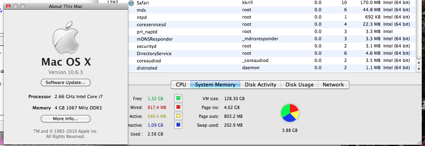Click the Swap used 202.9 MB value

[x=233, y=125]
